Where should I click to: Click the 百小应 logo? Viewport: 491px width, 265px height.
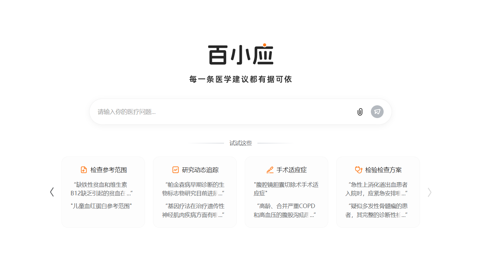[241, 55]
